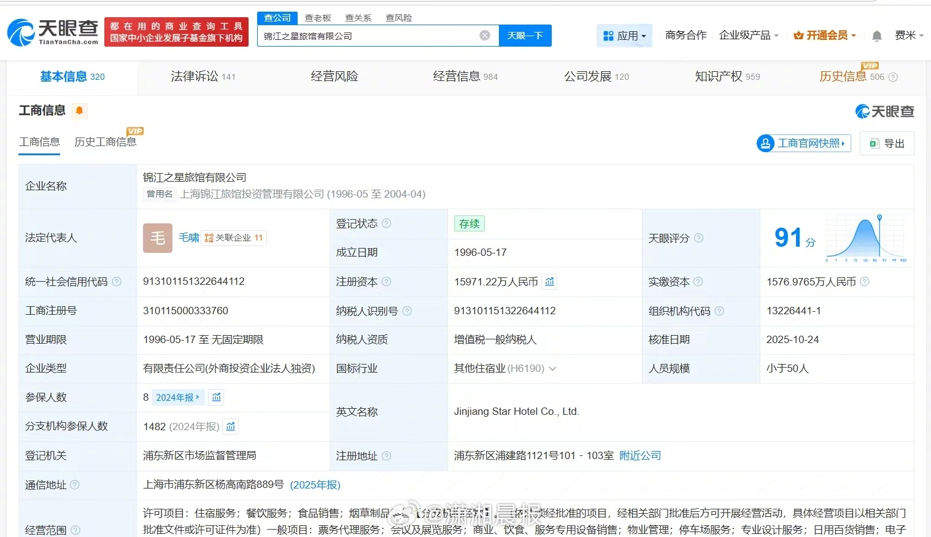Click the 曾用名 former name tag
The width and height of the screenshot is (931, 537).
(160, 194)
